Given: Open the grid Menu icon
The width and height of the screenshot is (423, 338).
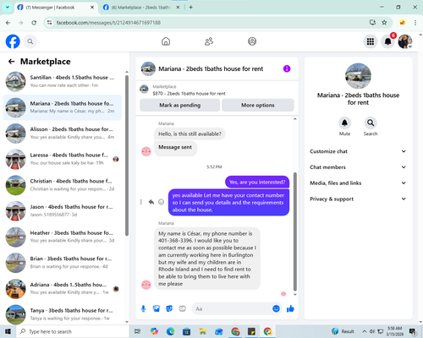Looking at the screenshot, I should 371,41.
